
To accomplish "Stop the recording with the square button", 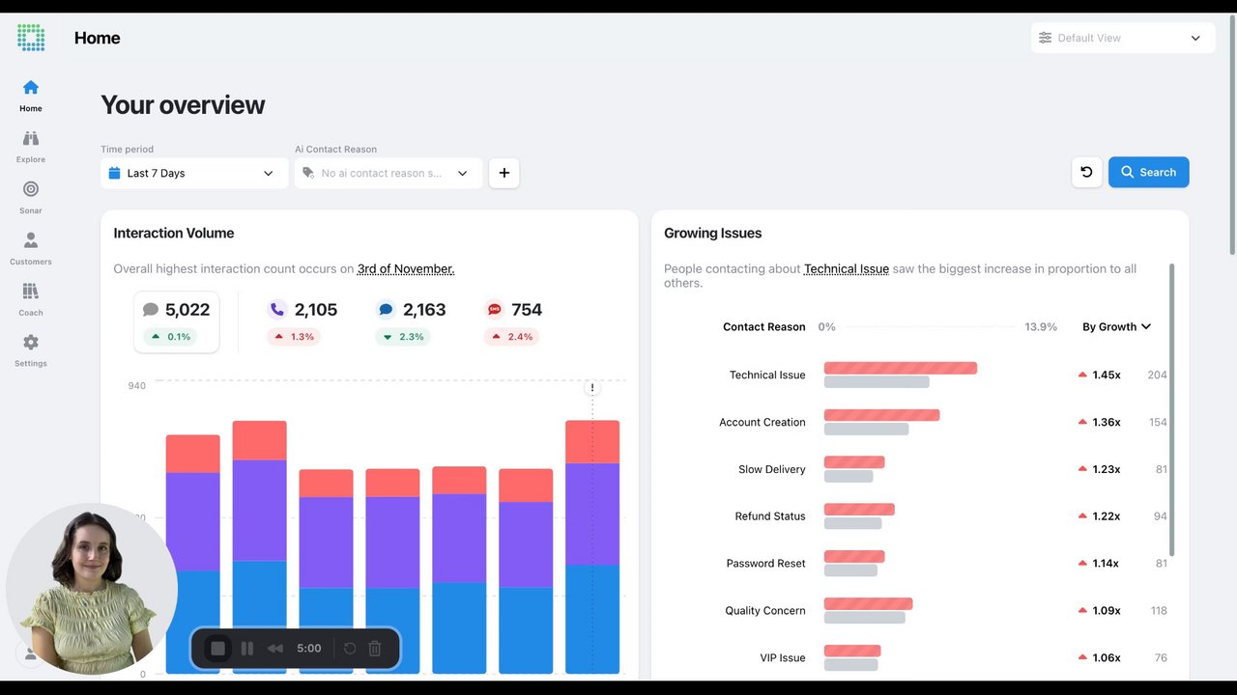I will pos(218,649).
